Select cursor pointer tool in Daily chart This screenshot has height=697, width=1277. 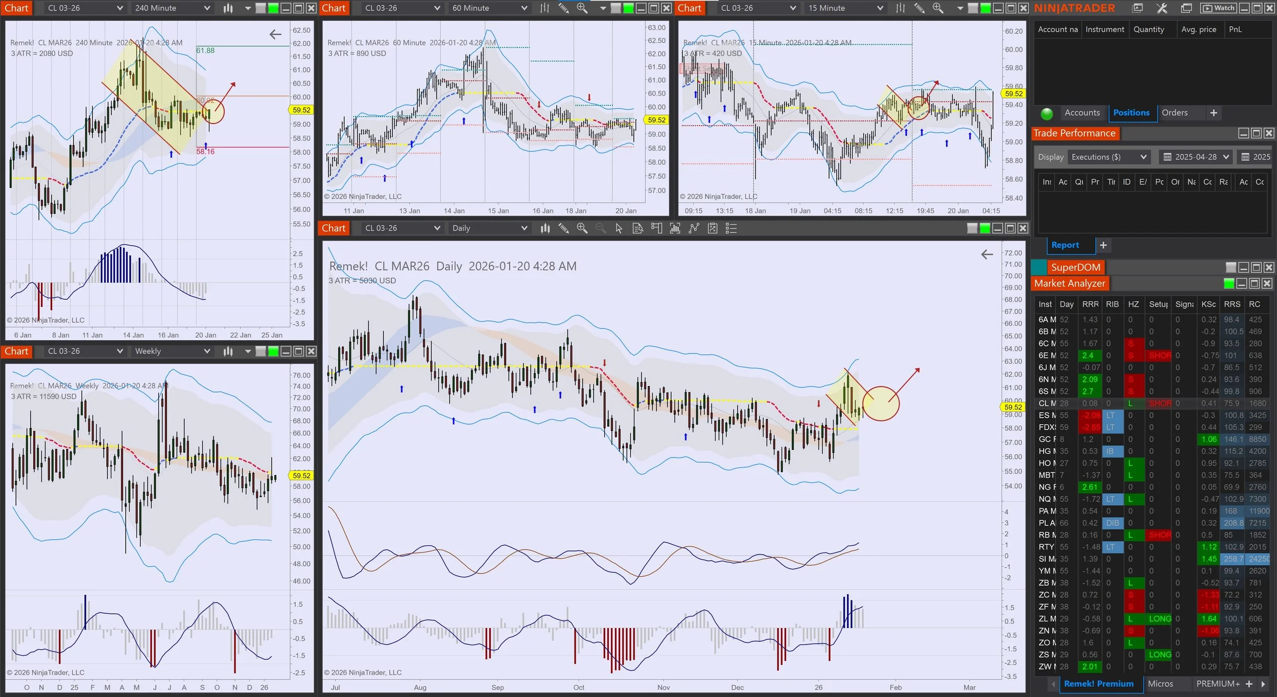click(x=619, y=228)
